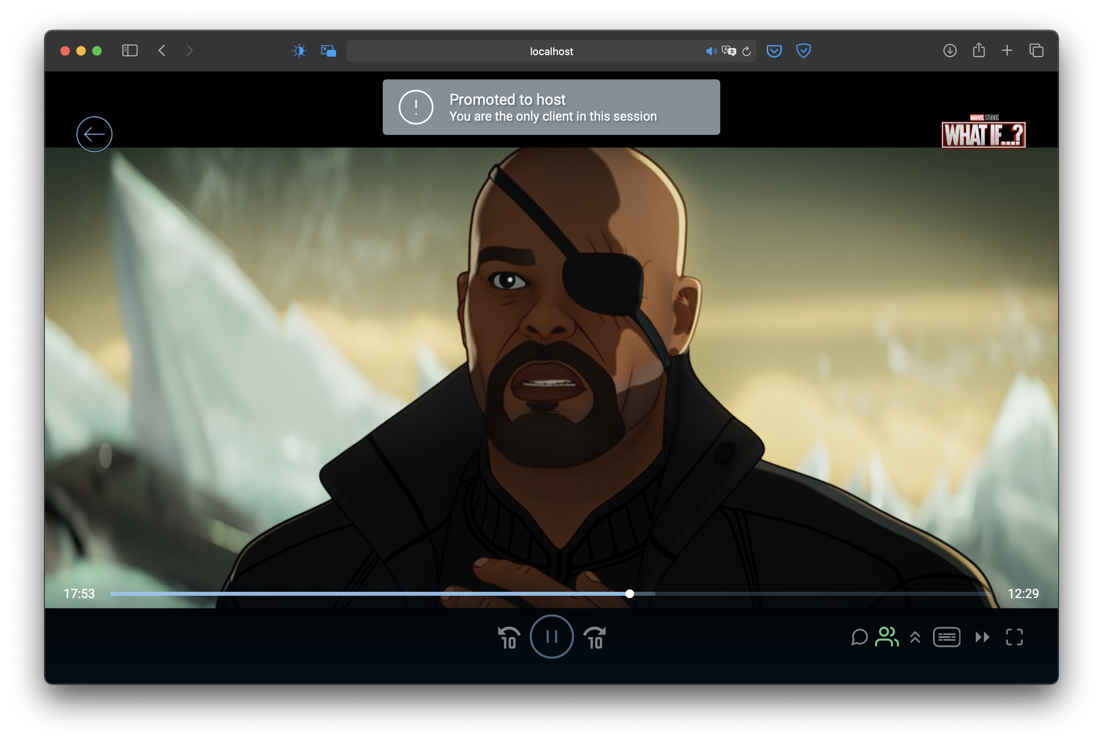Enter fullscreen mode

click(x=1014, y=637)
